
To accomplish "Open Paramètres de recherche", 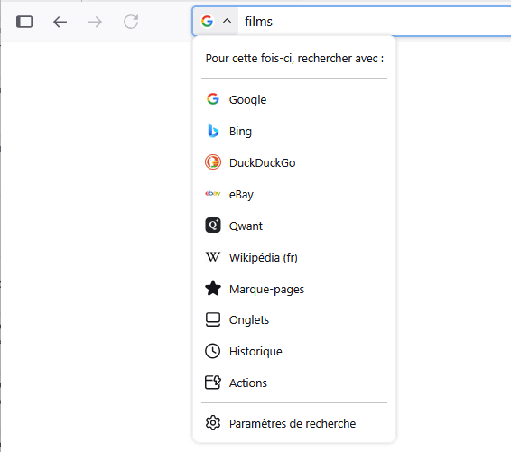I will 294,423.
